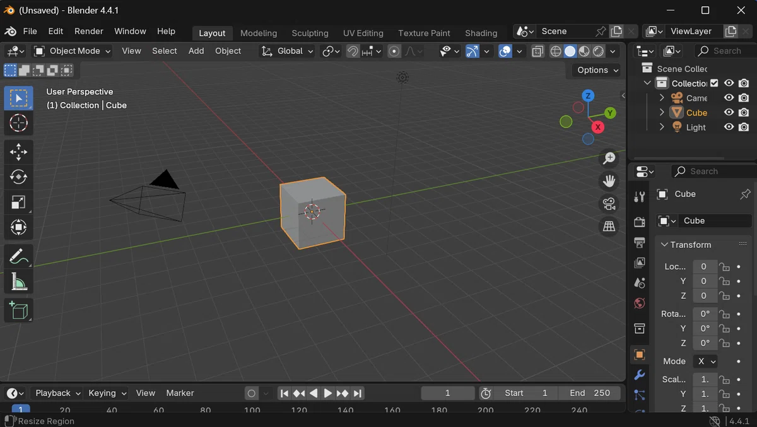Open Global transform orientation dropdown

pos(288,51)
